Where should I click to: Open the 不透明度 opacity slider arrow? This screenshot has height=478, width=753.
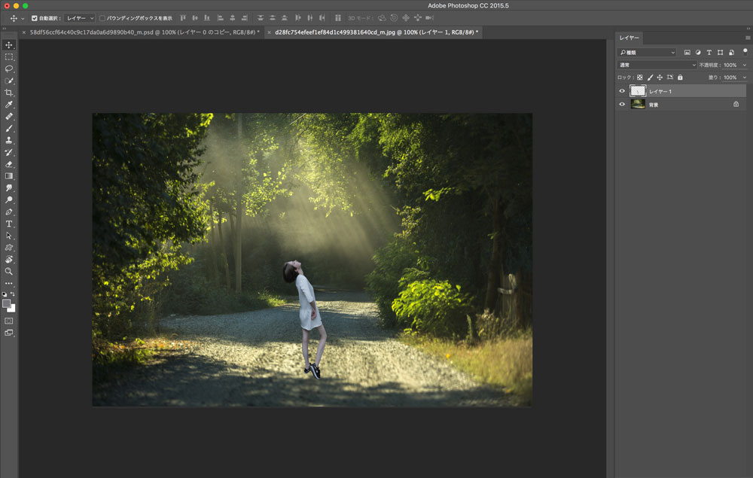pyautogui.click(x=745, y=65)
